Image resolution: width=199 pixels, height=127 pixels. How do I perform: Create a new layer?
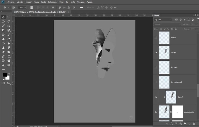pyautogui.click(x=189, y=123)
